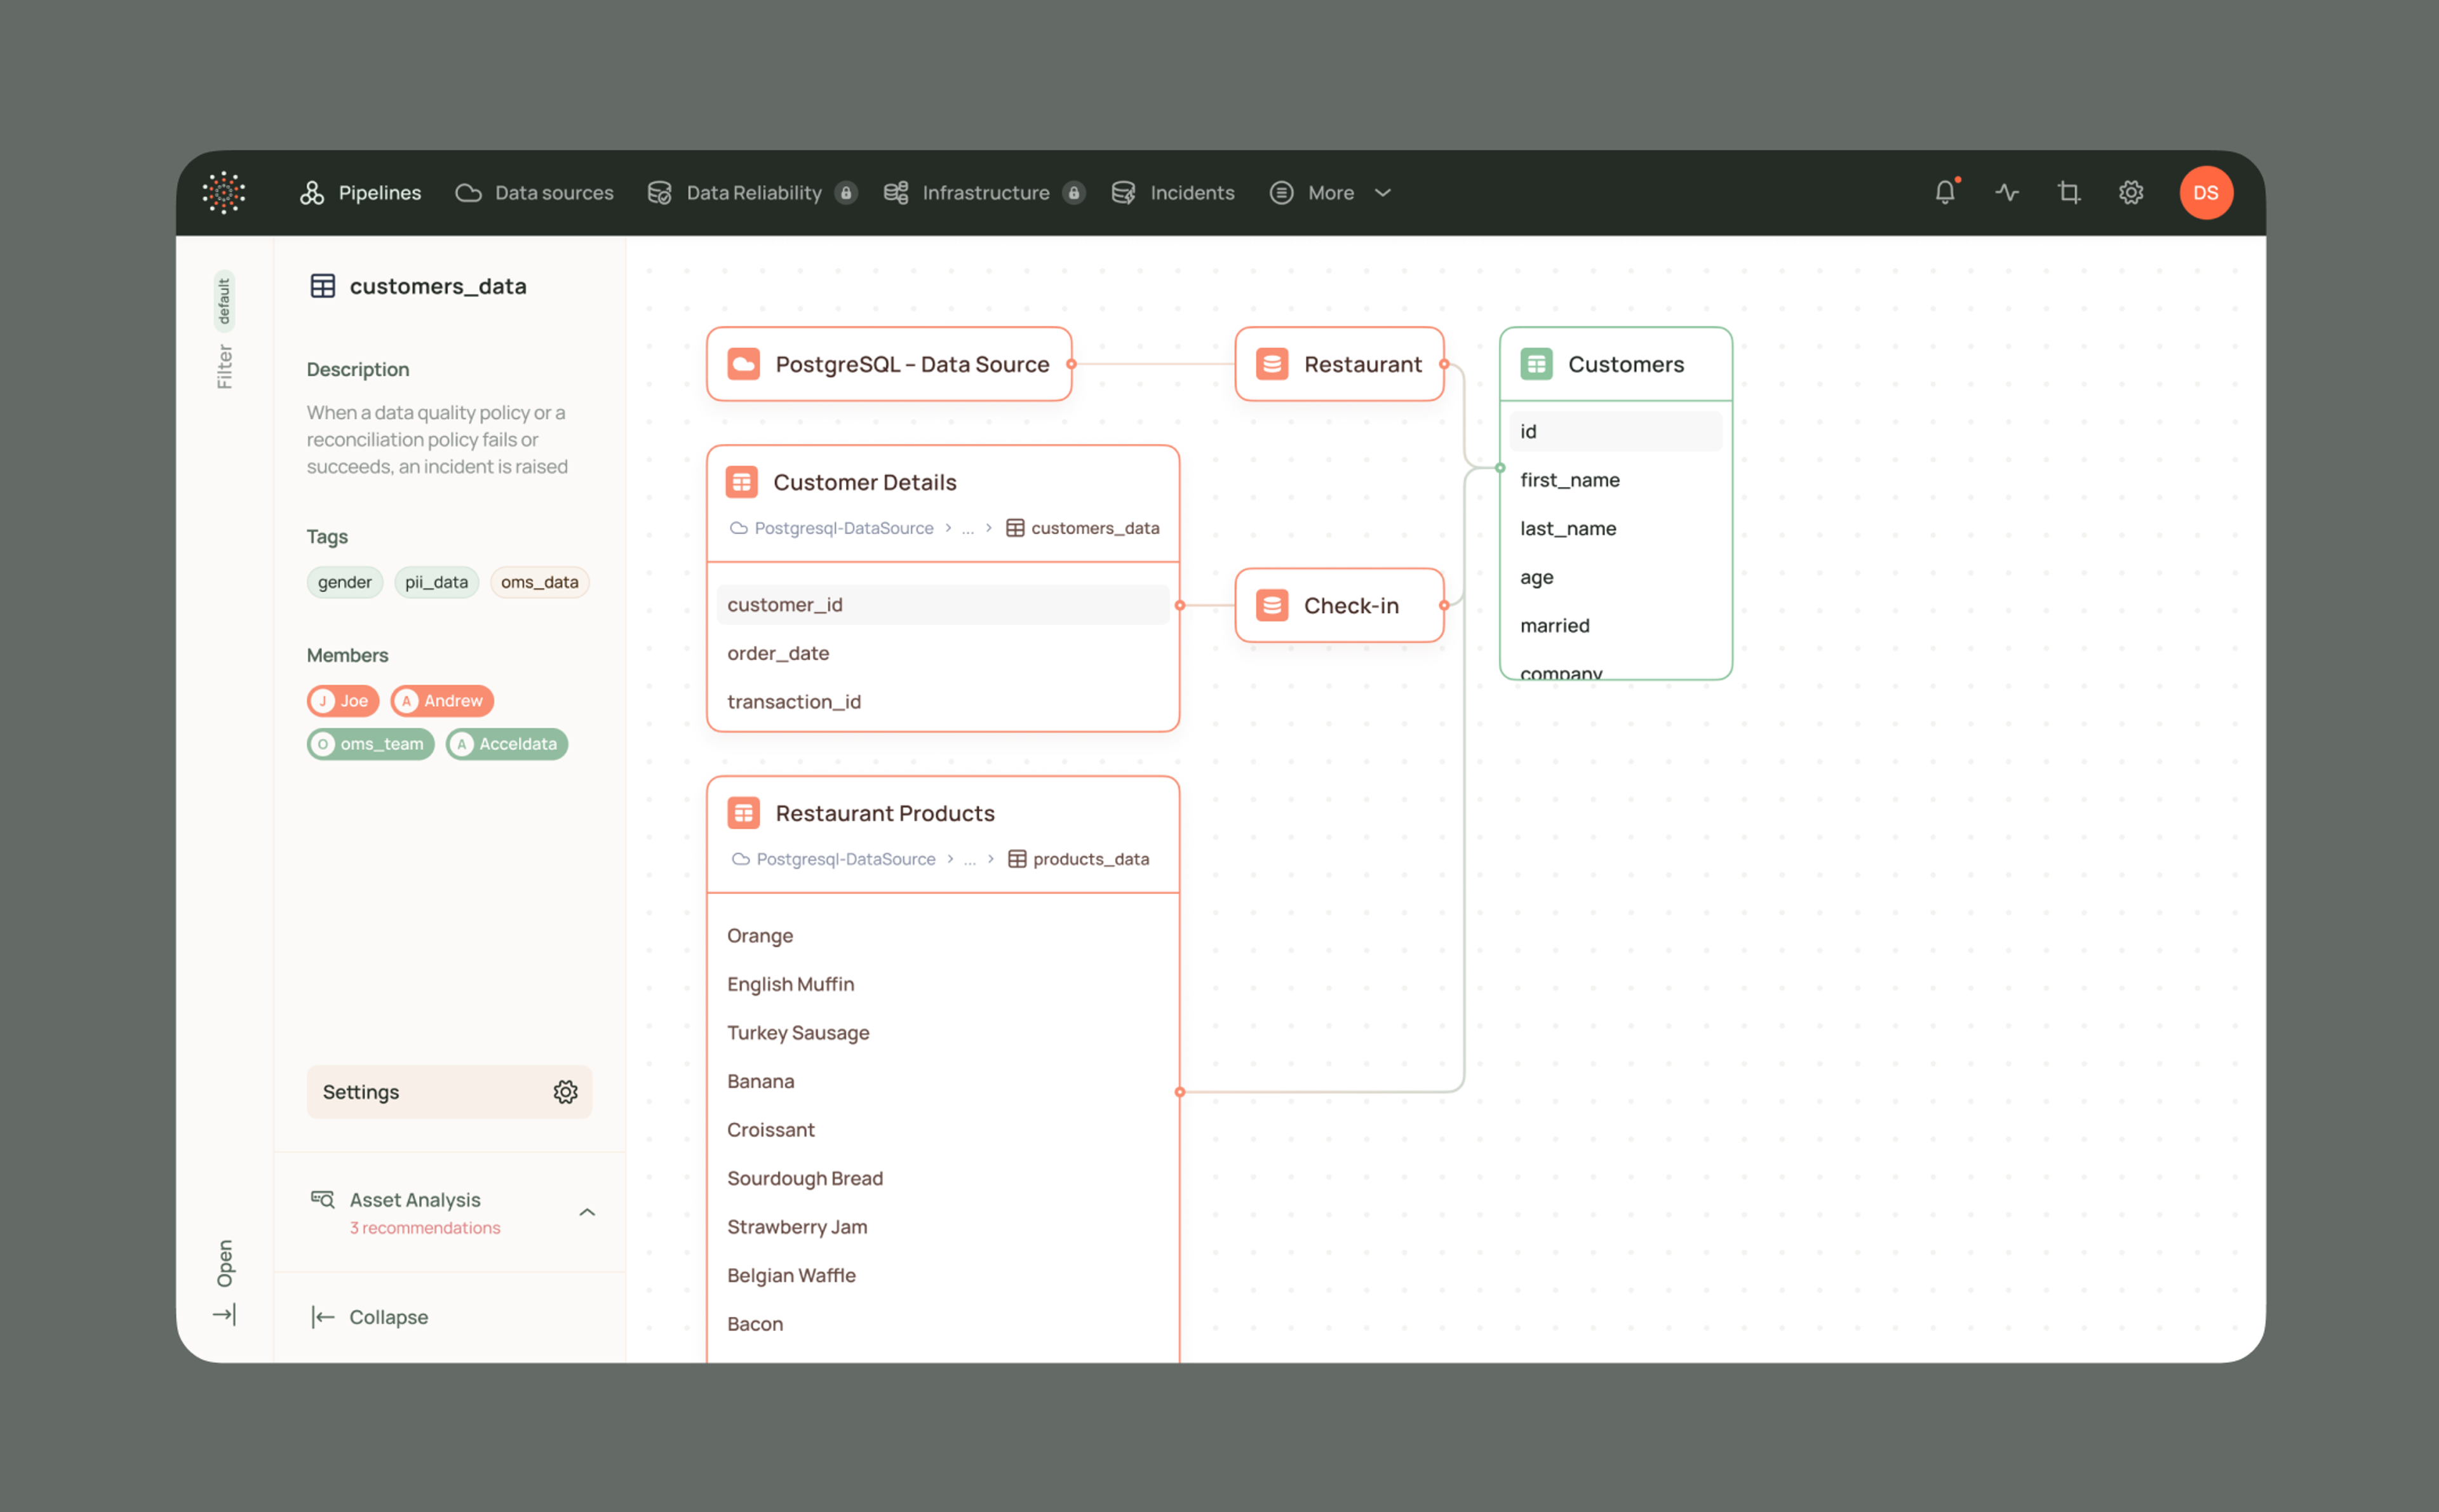This screenshot has width=2439, height=1512.
Task: Click the Open panel arrow icon
Action: [224, 1315]
